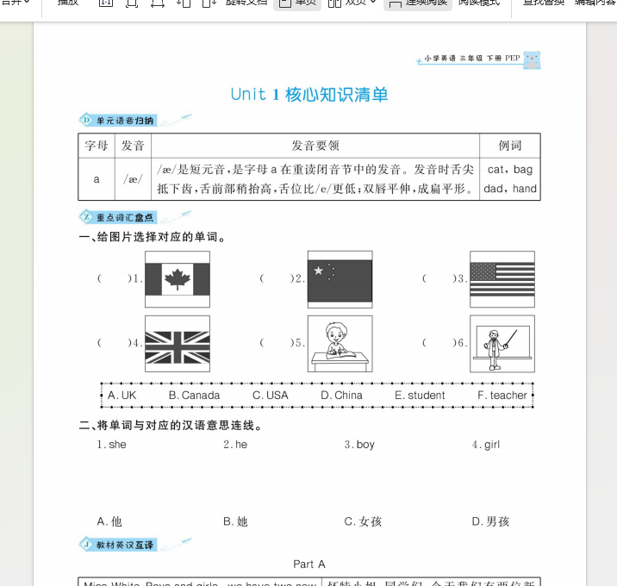The width and height of the screenshot is (617, 586).
Task: Click option 'F. teacher' in word box
Action: coord(502,396)
